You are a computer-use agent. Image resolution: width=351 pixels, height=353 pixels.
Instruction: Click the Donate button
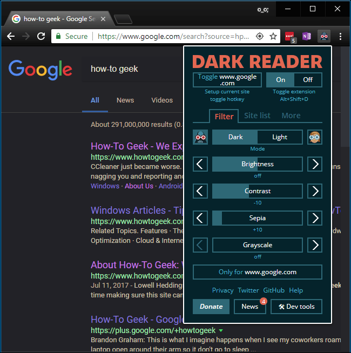tap(211, 307)
